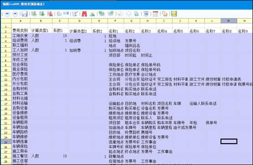This screenshot has height=165, width=253.
Task: Click the user person icon in toolbar
Action: click(92, 14)
